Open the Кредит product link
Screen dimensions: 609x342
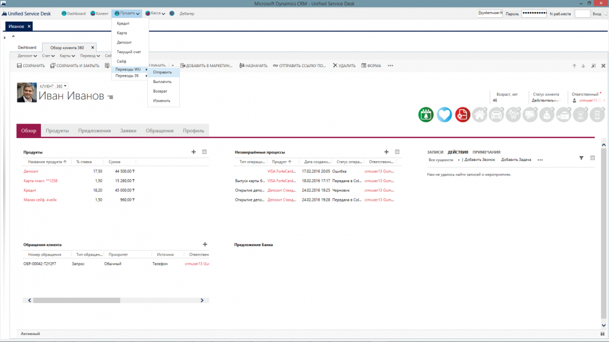(30, 190)
